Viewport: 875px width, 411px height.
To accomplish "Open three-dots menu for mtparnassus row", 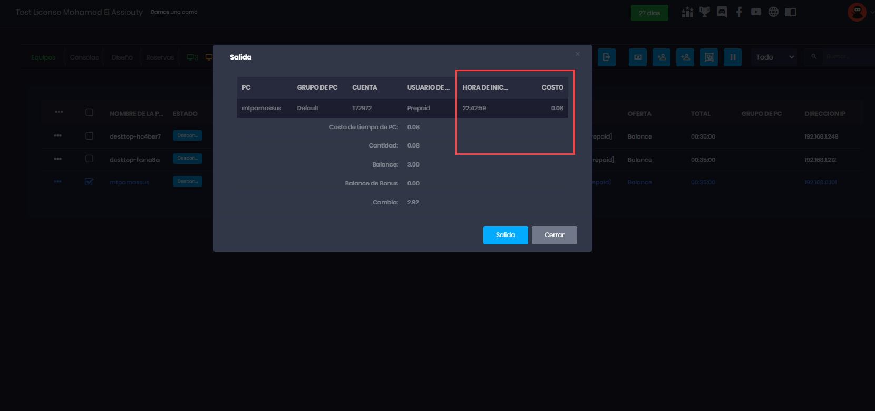I will (x=57, y=181).
